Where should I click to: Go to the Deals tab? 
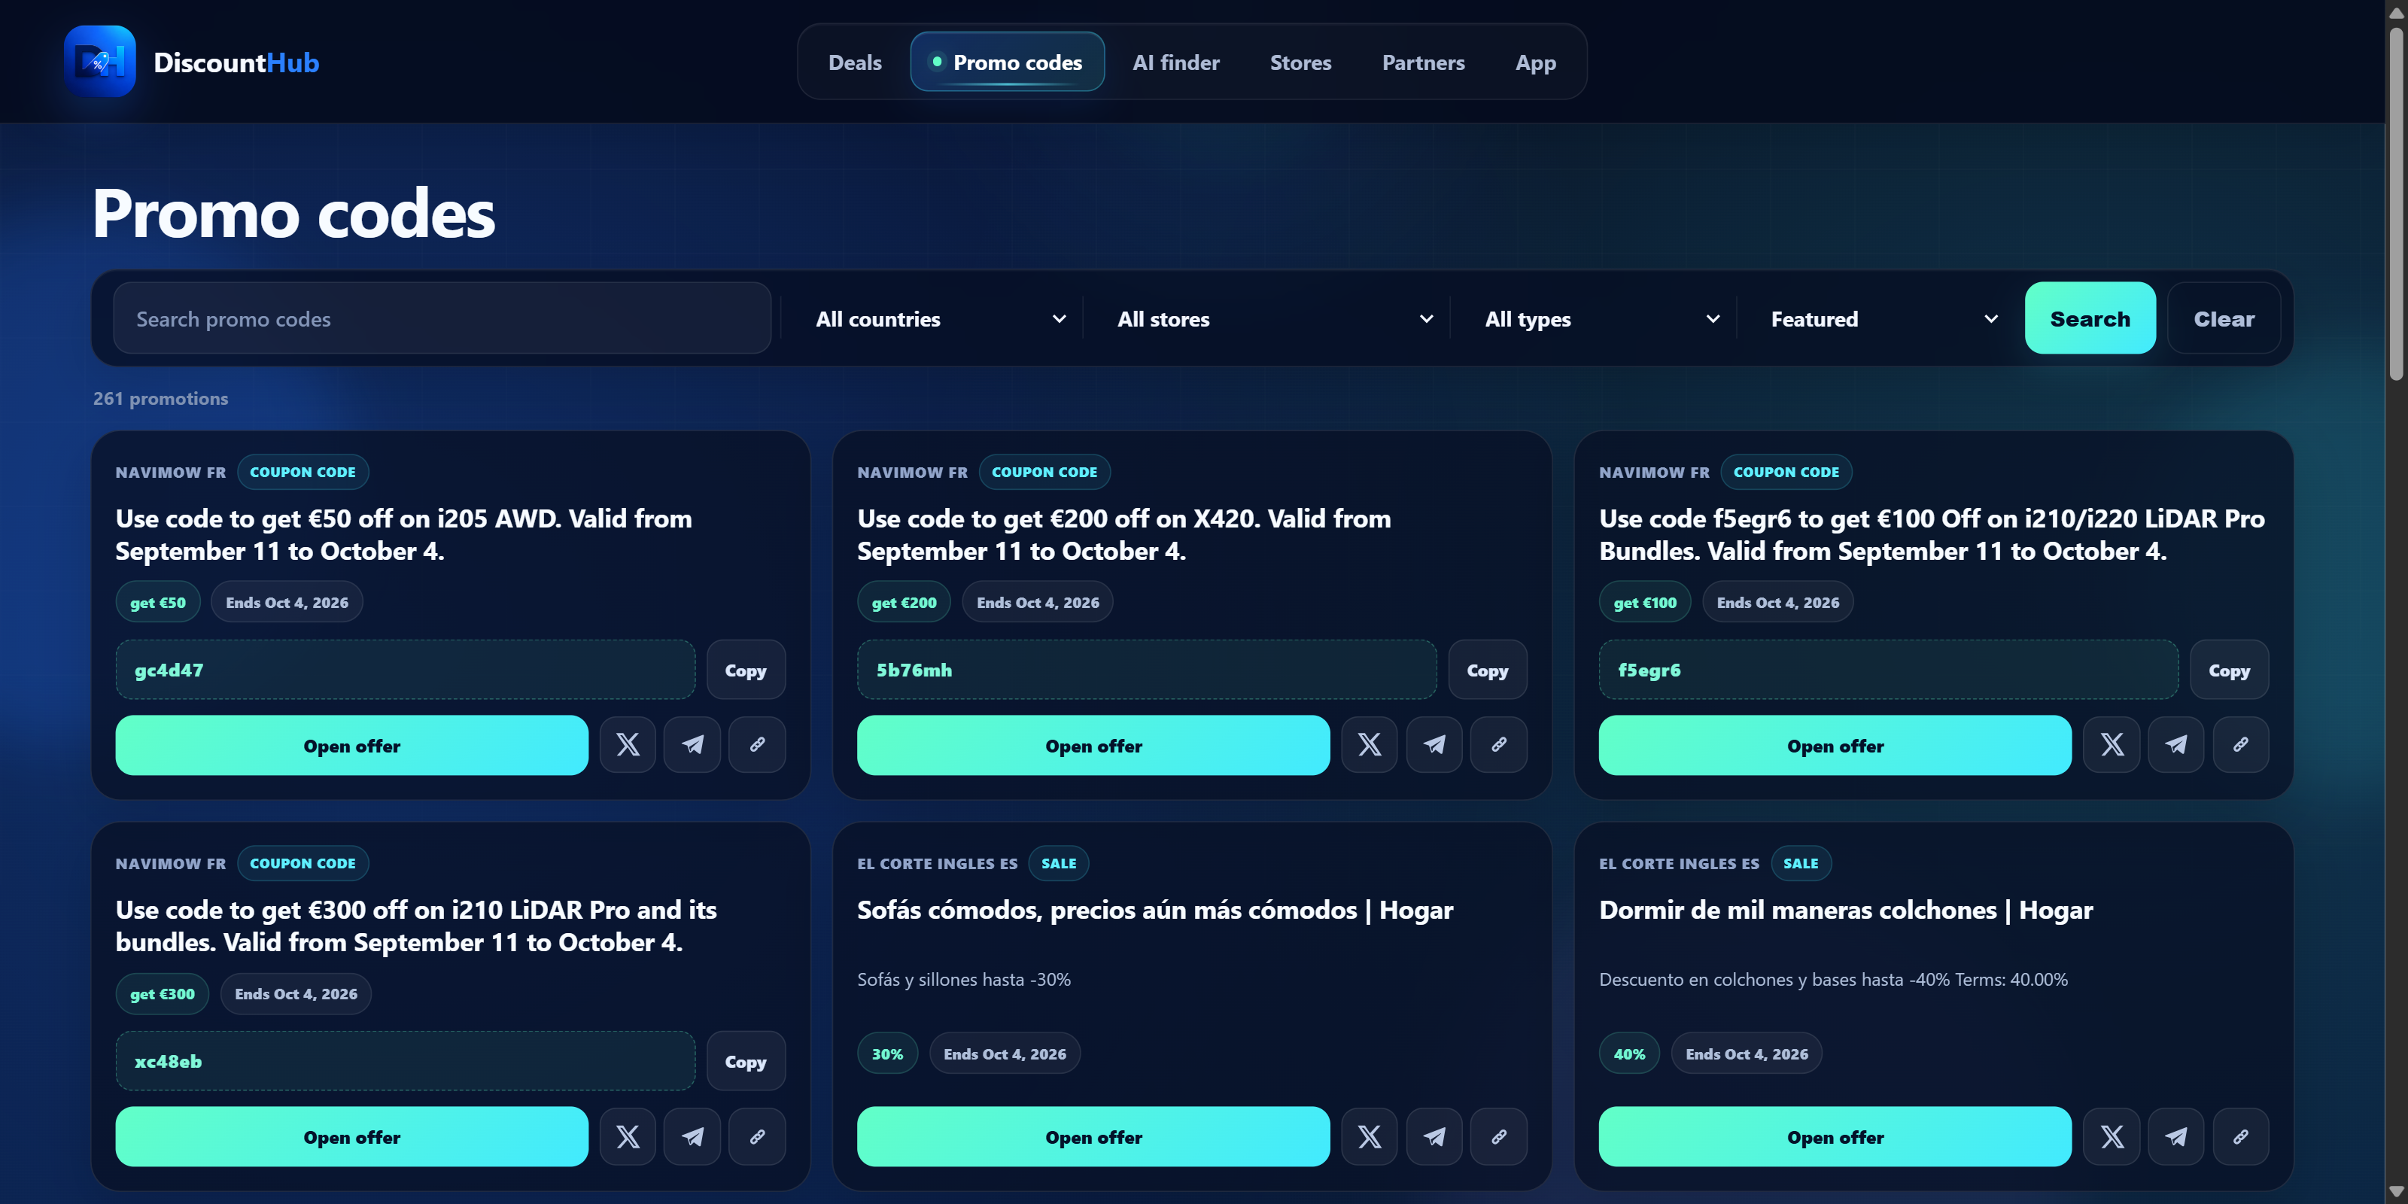click(x=854, y=62)
